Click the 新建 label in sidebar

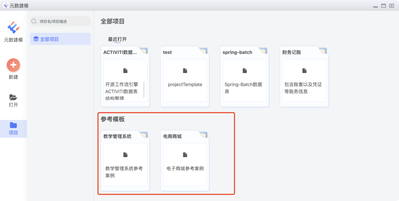(13, 77)
